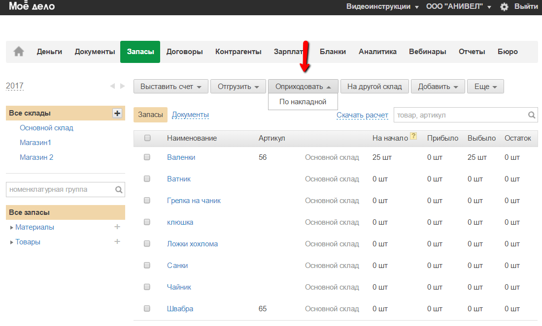Add a new warehouse with plus icon
The image size is (542, 326).
pyautogui.click(x=117, y=114)
